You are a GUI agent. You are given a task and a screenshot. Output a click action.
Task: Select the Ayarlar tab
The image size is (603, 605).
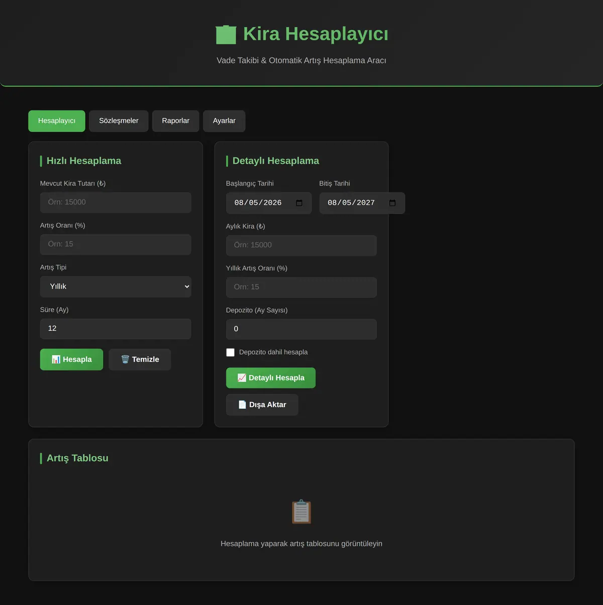[224, 121]
